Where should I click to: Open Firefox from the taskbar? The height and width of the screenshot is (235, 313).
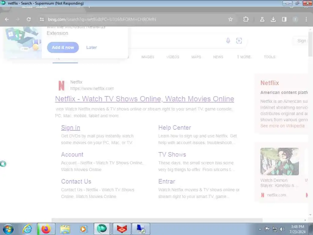point(46,229)
